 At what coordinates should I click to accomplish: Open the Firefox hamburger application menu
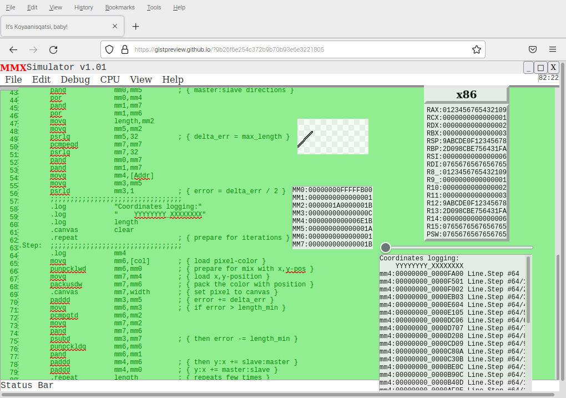coord(553,49)
